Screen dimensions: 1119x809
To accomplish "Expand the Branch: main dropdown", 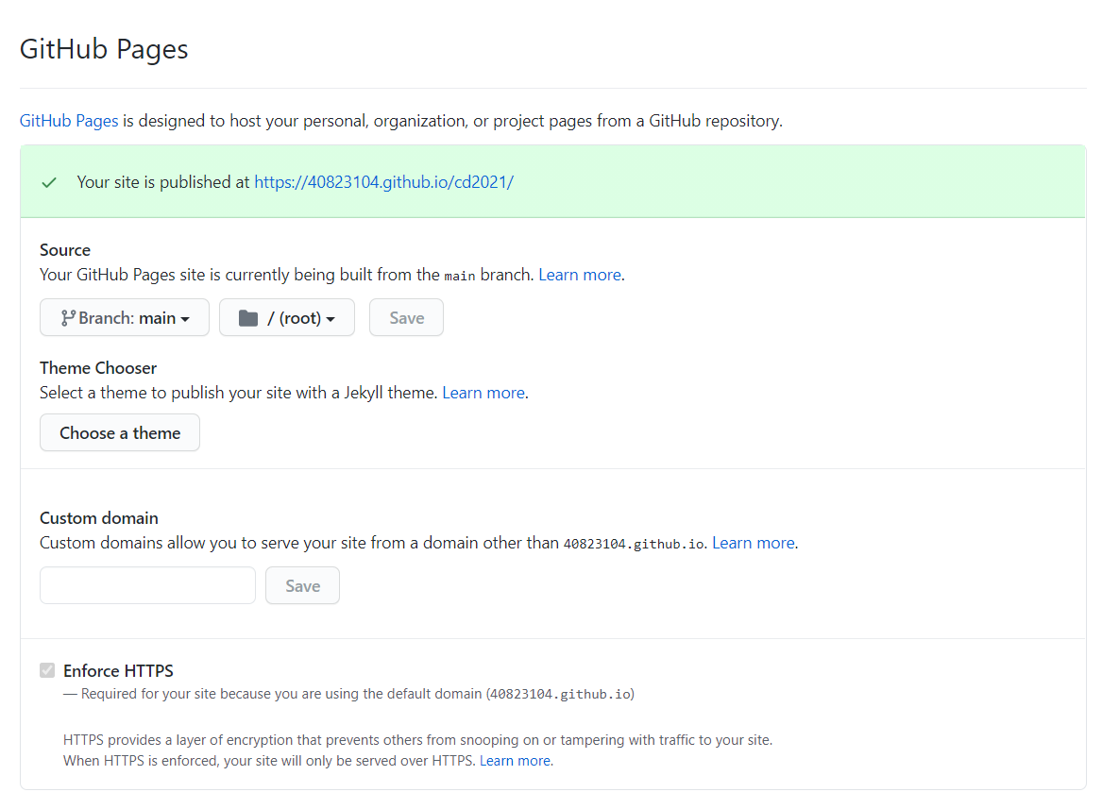I will click(x=125, y=317).
